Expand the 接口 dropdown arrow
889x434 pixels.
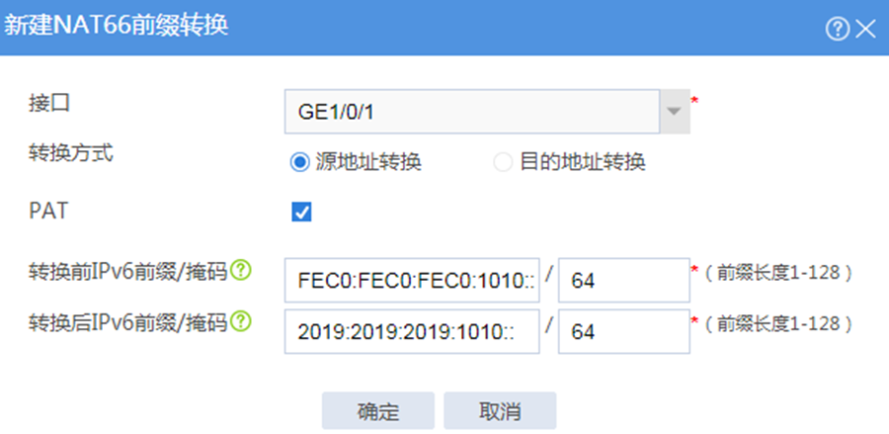(x=675, y=111)
